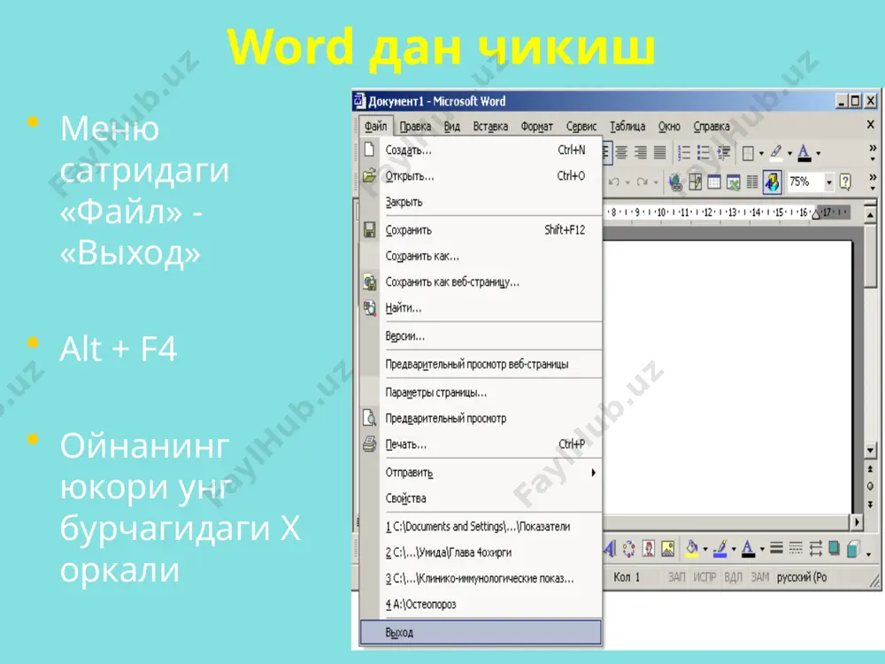The width and height of the screenshot is (885, 664).
Task: Expand borders dropdown arrow
Action: pos(761,153)
